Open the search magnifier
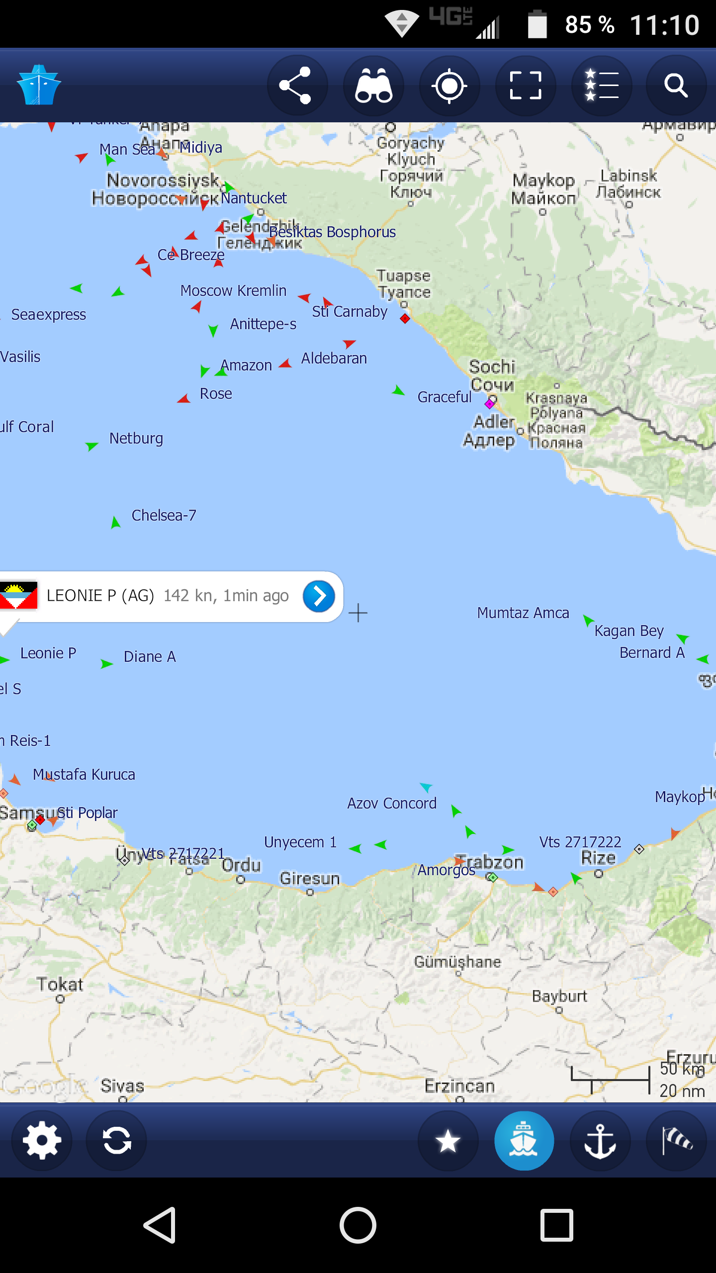 676,86
